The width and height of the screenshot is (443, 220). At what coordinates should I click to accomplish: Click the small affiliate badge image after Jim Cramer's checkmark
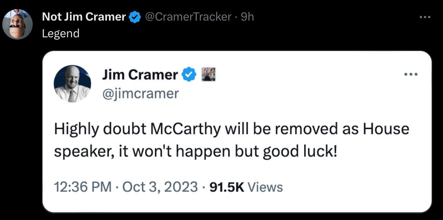(208, 75)
